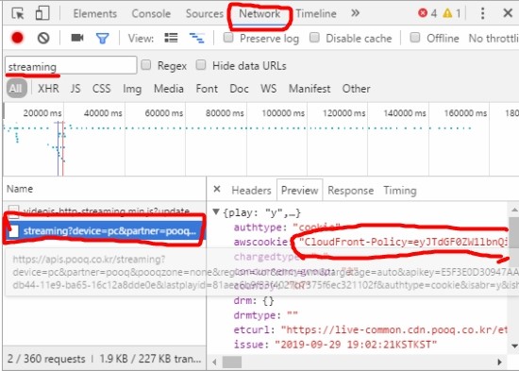
Task: Click the awscookie CloudFront-Policy value
Action: click(x=404, y=242)
